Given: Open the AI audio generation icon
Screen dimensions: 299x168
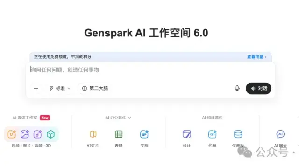Looking at the screenshot, I should 37,134.
